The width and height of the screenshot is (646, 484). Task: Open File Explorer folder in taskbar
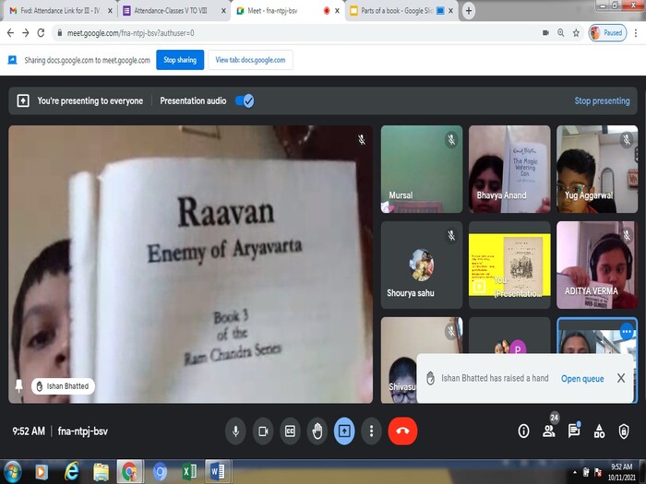tap(101, 472)
